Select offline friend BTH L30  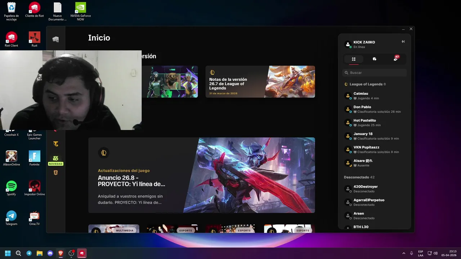(x=375, y=227)
